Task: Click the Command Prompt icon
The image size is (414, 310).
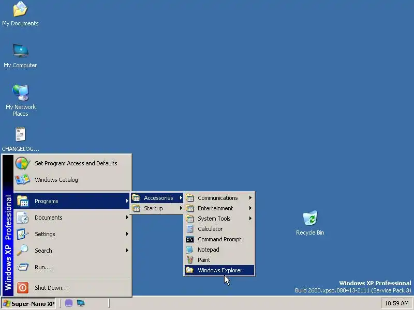Action: coord(190,239)
